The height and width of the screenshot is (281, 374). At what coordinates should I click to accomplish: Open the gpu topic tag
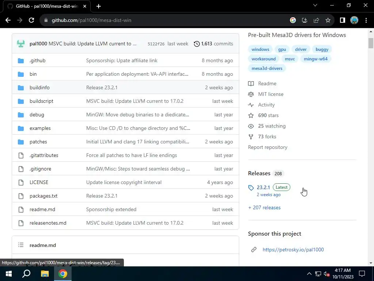(282, 49)
